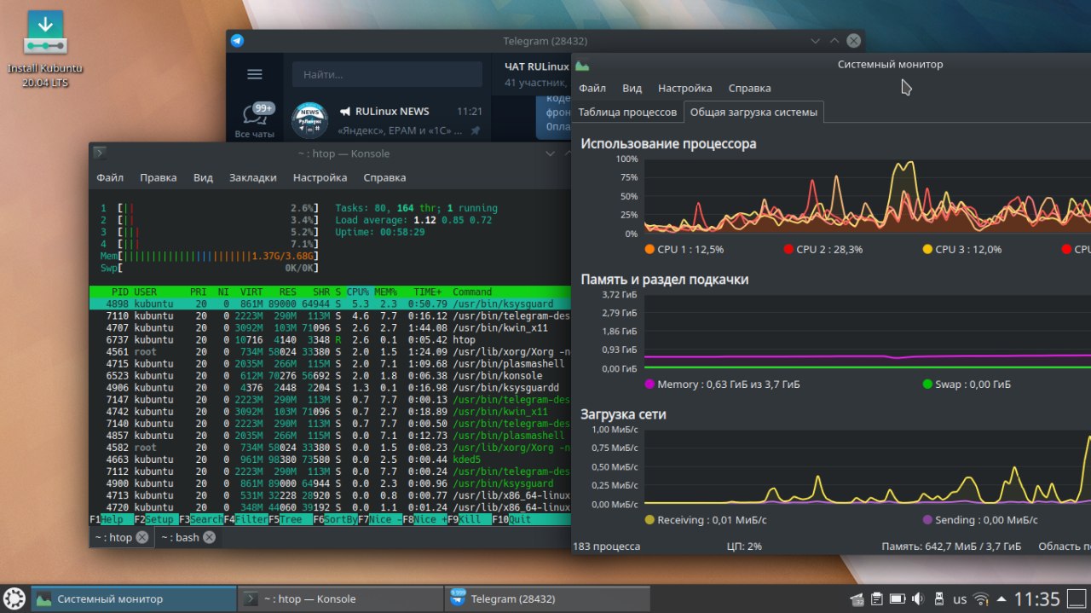Select the '~ : bash' Konsole tab
Screen dimensions: 1091x613
click(x=188, y=537)
